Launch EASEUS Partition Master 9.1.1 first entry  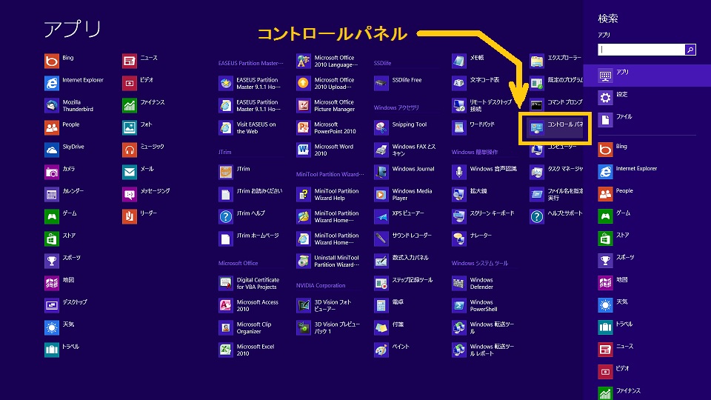point(250,83)
